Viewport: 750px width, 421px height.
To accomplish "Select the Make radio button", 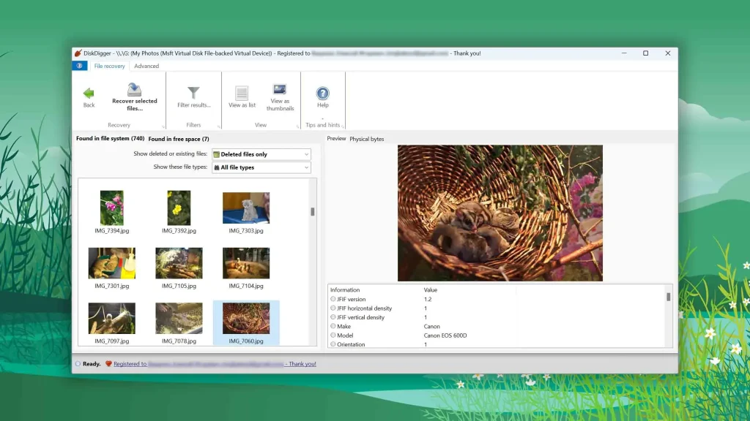I will [333, 326].
